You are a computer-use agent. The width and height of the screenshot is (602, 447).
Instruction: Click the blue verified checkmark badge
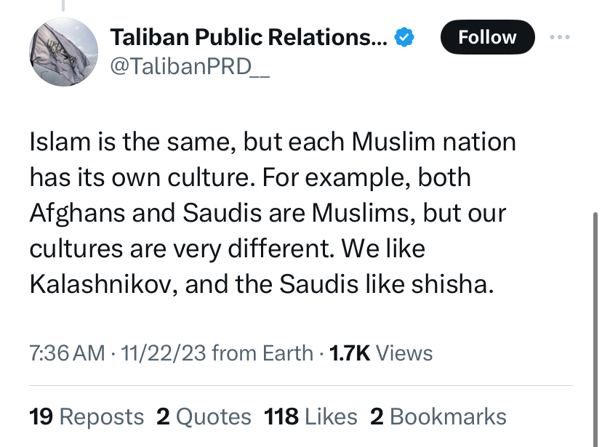[404, 37]
